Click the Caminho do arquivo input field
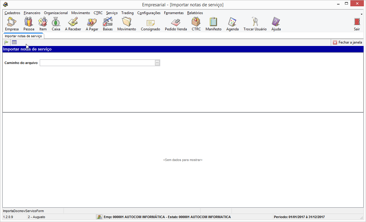 (97, 63)
